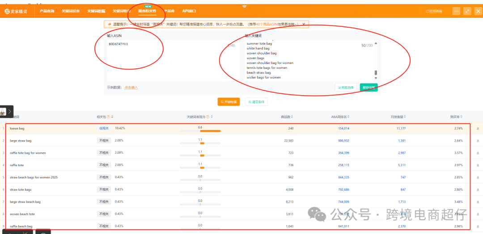Dismiss the 温馨提示 notice banner

click(x=303, y=24)
